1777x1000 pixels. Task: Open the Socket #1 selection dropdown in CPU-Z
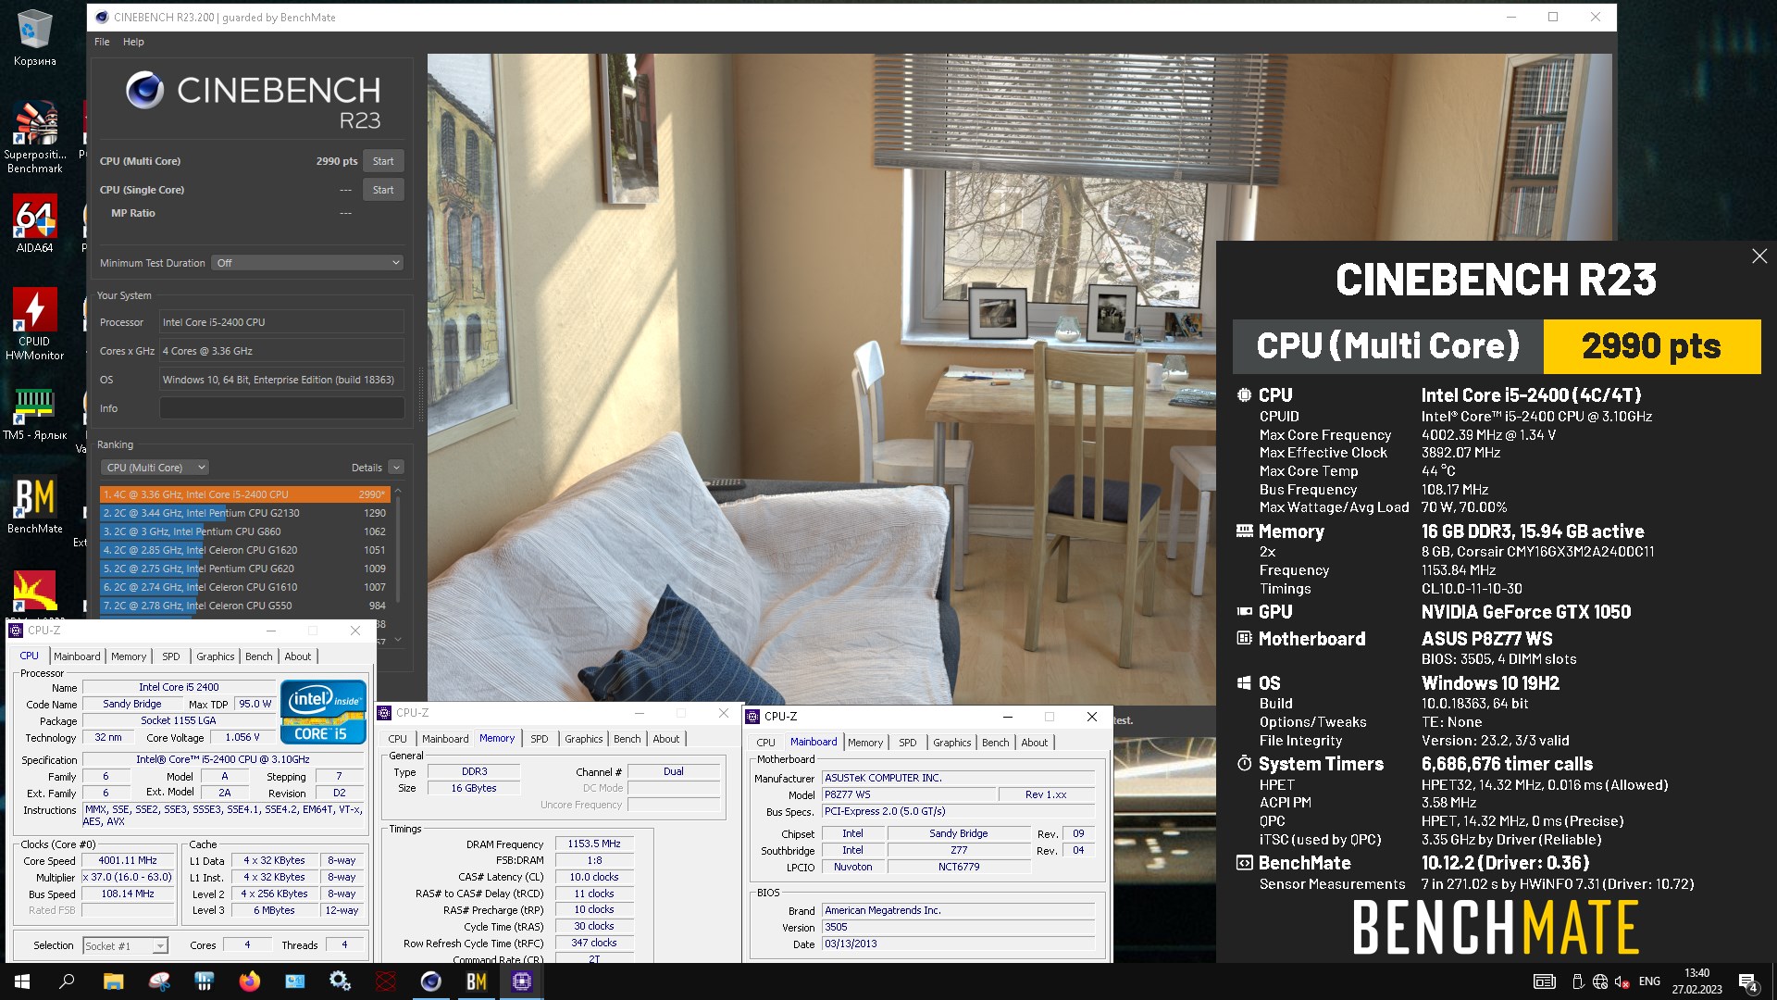click(125, 945)
